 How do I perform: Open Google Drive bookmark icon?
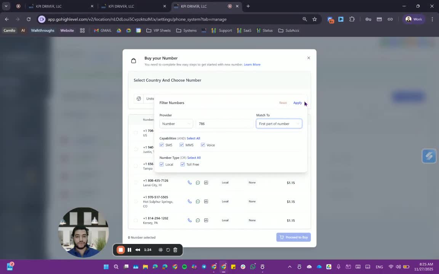click(119, 30)
